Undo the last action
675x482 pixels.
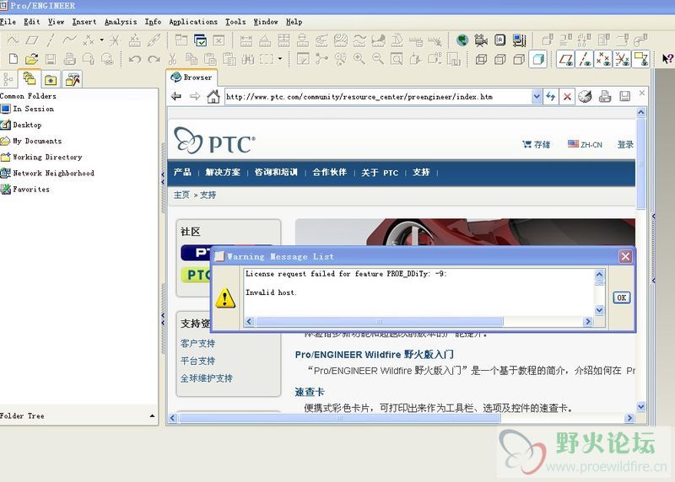[x=135, y=59]
